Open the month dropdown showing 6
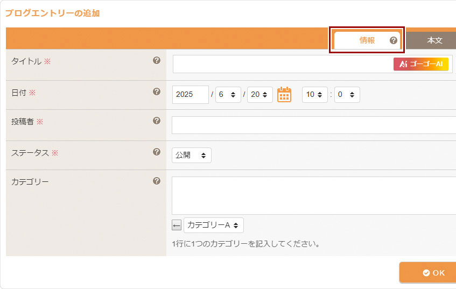This screenshot has height=289, width=456. [228, 95]
